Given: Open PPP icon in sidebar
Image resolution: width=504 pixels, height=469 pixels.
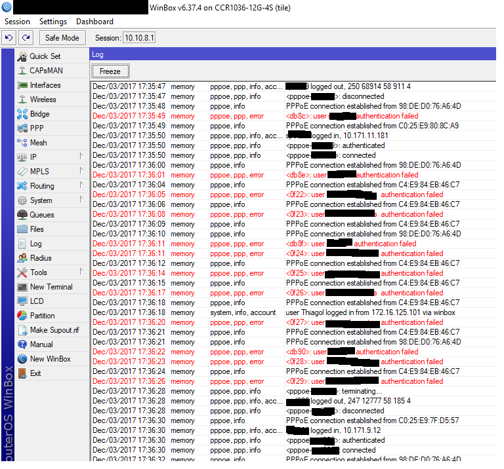Looking at the screenshot, I should (x=22, y=128).
